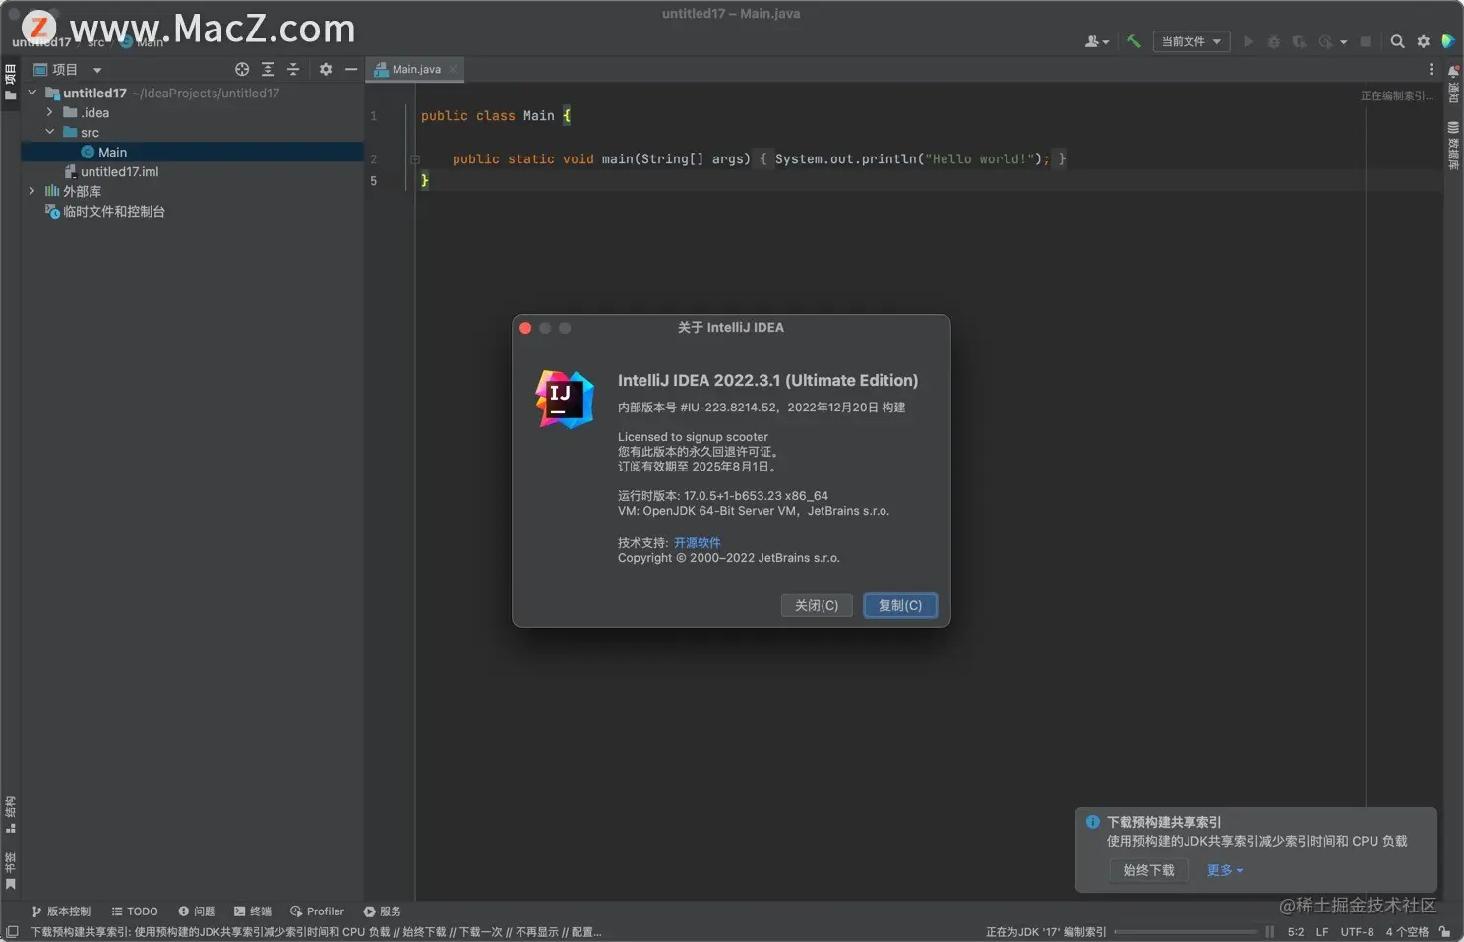Open the TODO tool window tab
This screenshot has width=1464, height=942.
[x=135, y=911]
